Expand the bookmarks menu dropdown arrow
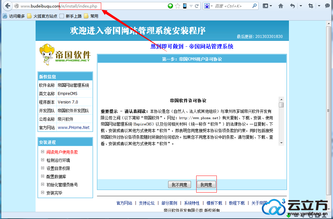Viewport: 333px width, 219px height. pyautogui.click(x=271, y=6)
